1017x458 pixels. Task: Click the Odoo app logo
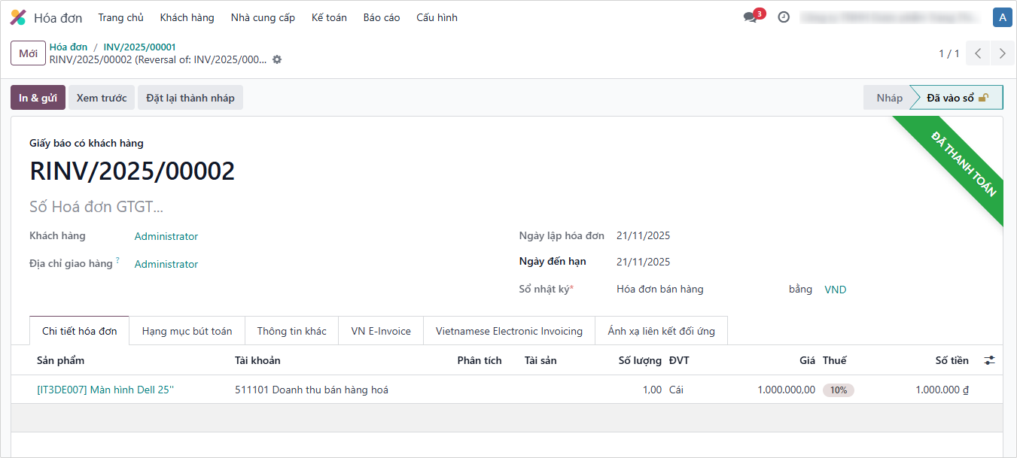18,17
